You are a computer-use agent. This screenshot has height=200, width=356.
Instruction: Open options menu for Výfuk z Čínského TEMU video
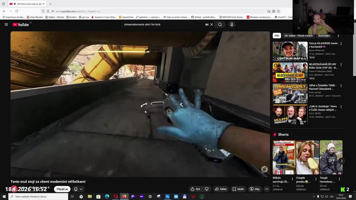click(341, 86)
